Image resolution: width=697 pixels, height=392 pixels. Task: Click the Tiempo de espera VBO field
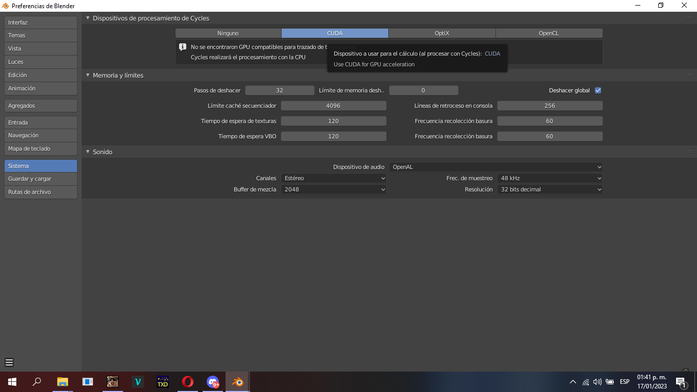click(x=334, y=136)
